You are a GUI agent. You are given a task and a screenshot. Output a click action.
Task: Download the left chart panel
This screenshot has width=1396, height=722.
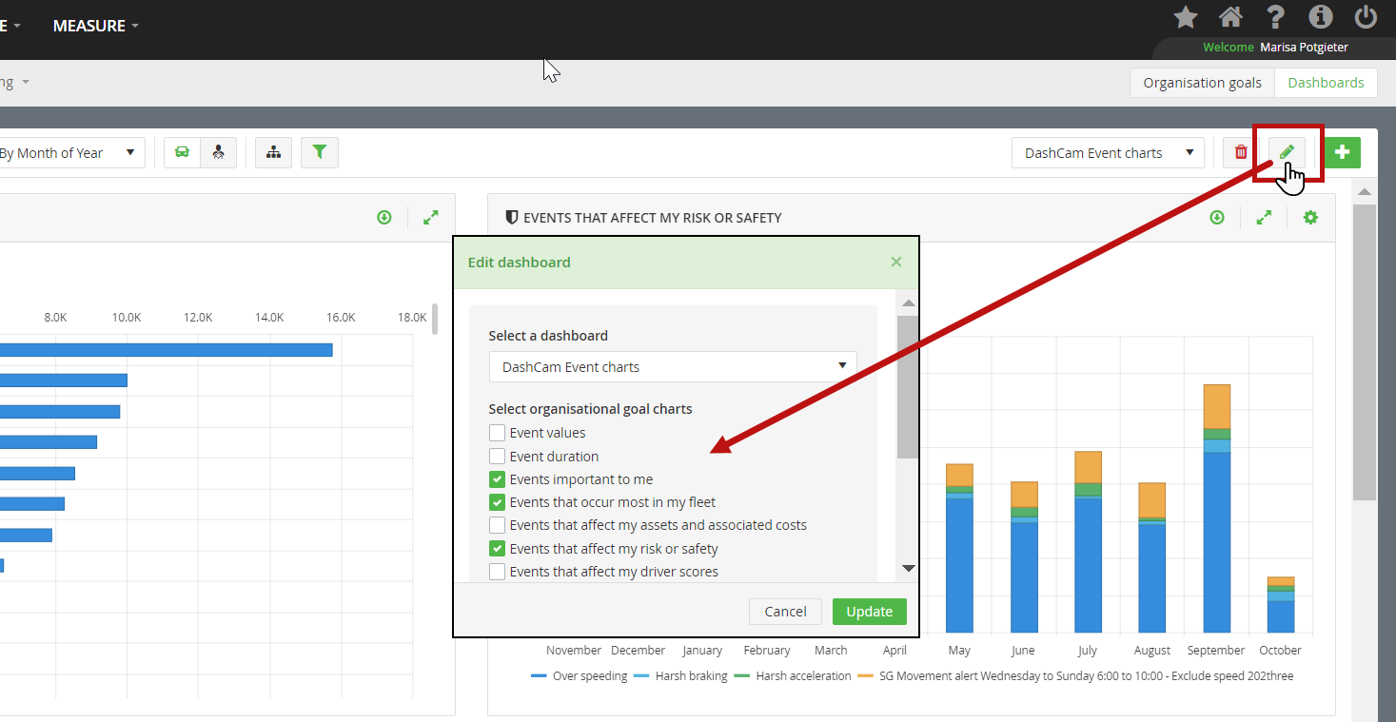(384, 218)
